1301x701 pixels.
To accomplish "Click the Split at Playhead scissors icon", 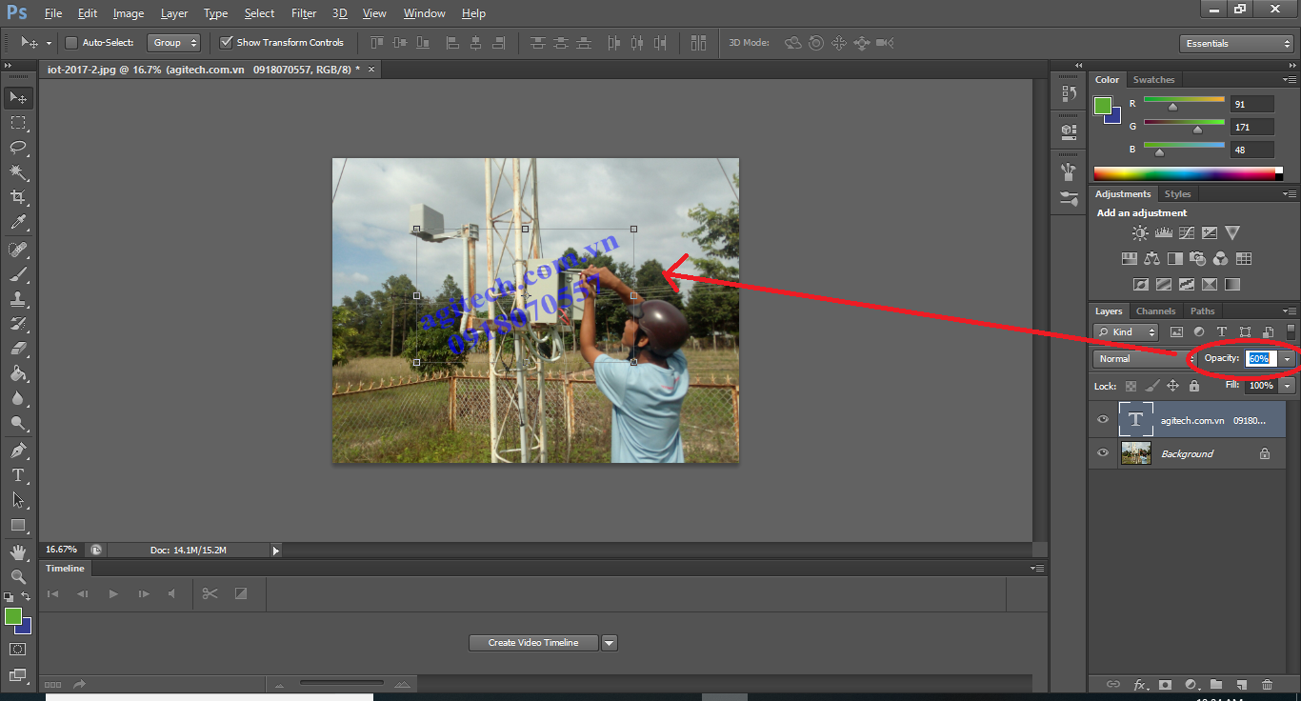I will pos(210,593).
